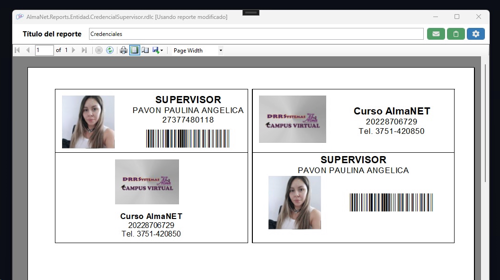500x280 pixels.
Task: Refresh the report with the green arrows icon
Action: (110, 50)
